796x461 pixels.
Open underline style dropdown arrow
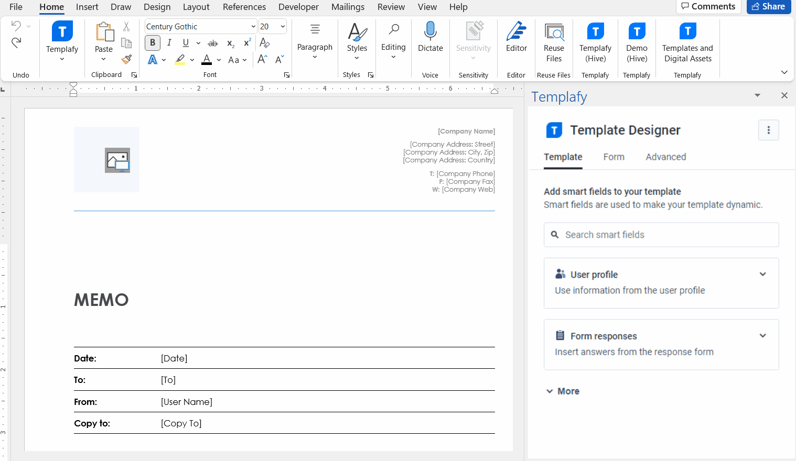(198, 43)
